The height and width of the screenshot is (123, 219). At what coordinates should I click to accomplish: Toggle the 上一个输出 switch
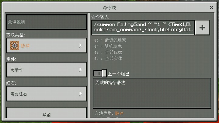[100, 73]
